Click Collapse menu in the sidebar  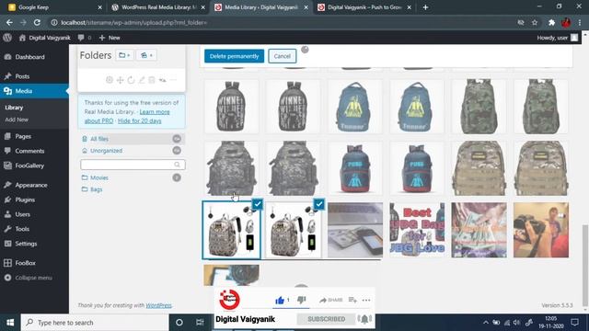tap(34, 278)
